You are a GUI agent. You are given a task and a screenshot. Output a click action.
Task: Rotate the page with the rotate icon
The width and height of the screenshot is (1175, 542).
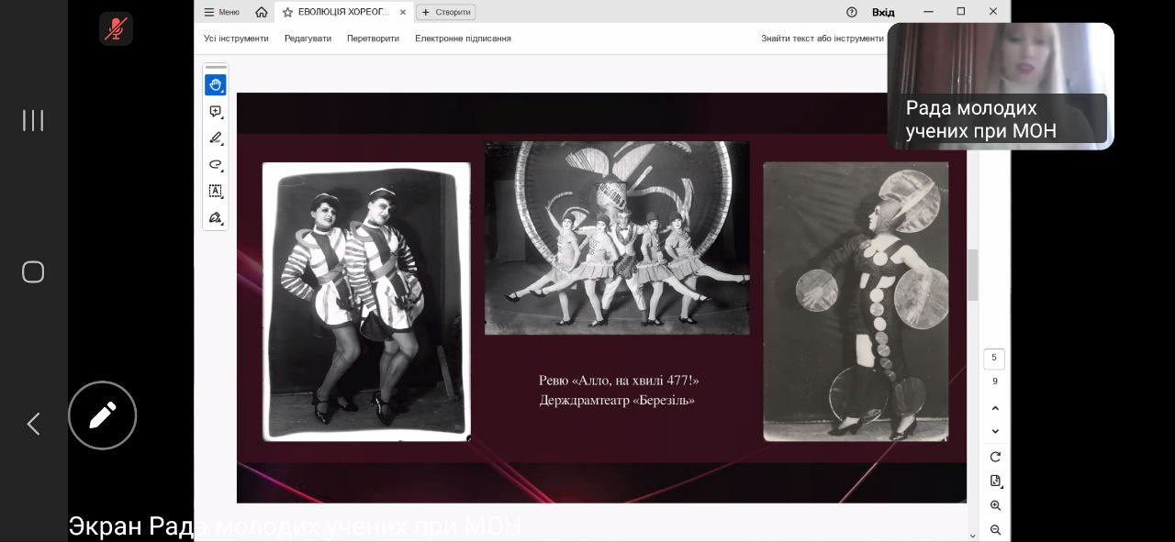[x=995, y=457]
